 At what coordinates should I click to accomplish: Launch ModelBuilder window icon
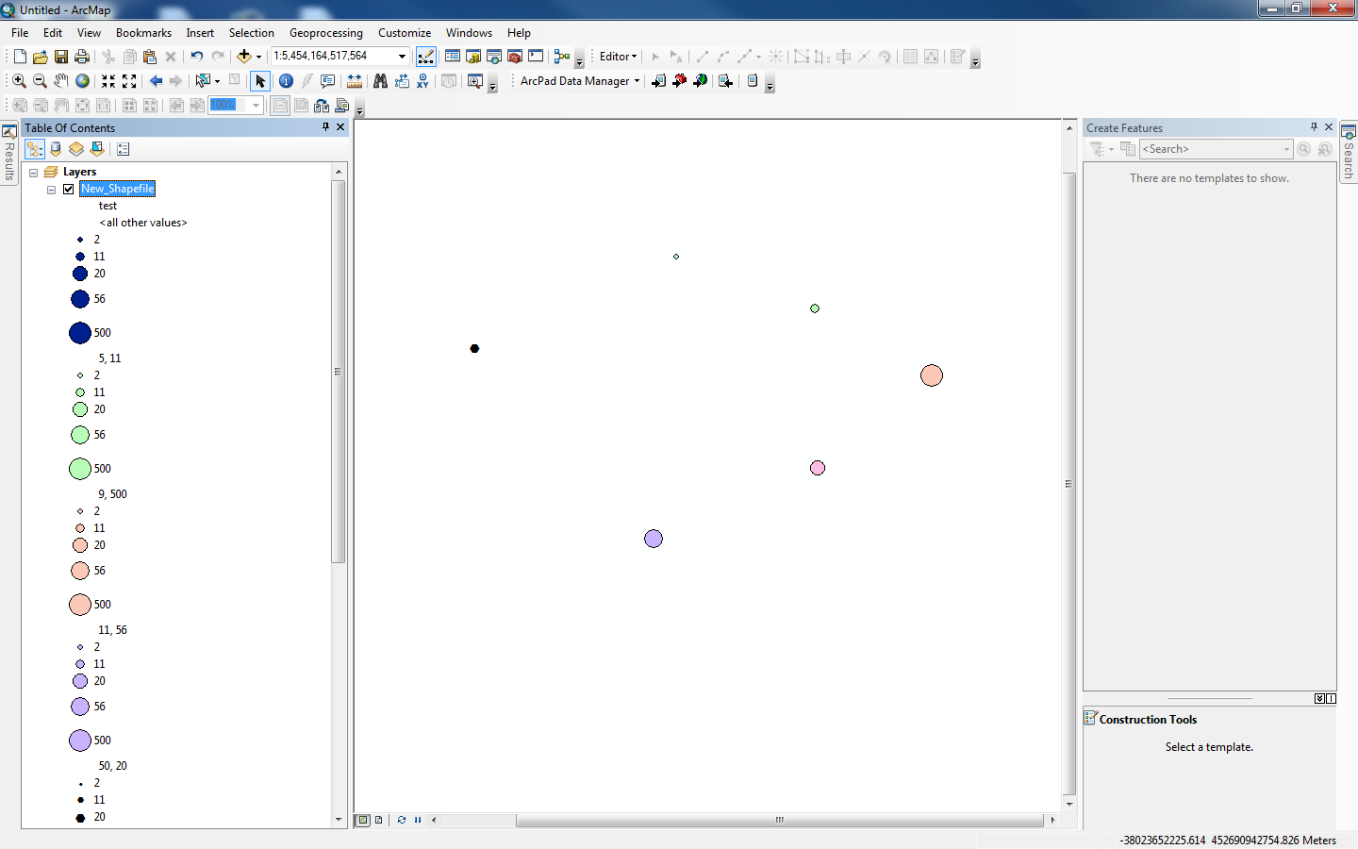[x=562, y=57]
